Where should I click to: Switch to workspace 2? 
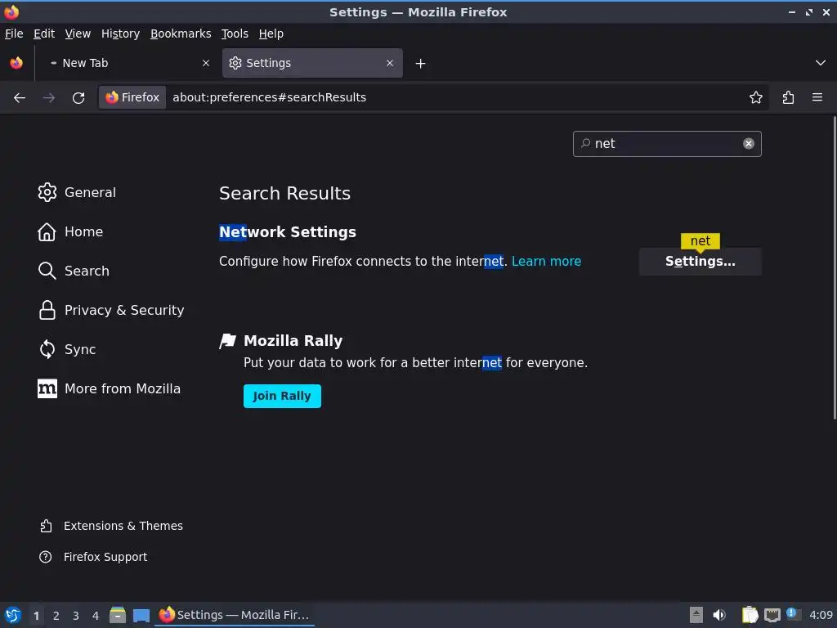[x=56, y=616]
